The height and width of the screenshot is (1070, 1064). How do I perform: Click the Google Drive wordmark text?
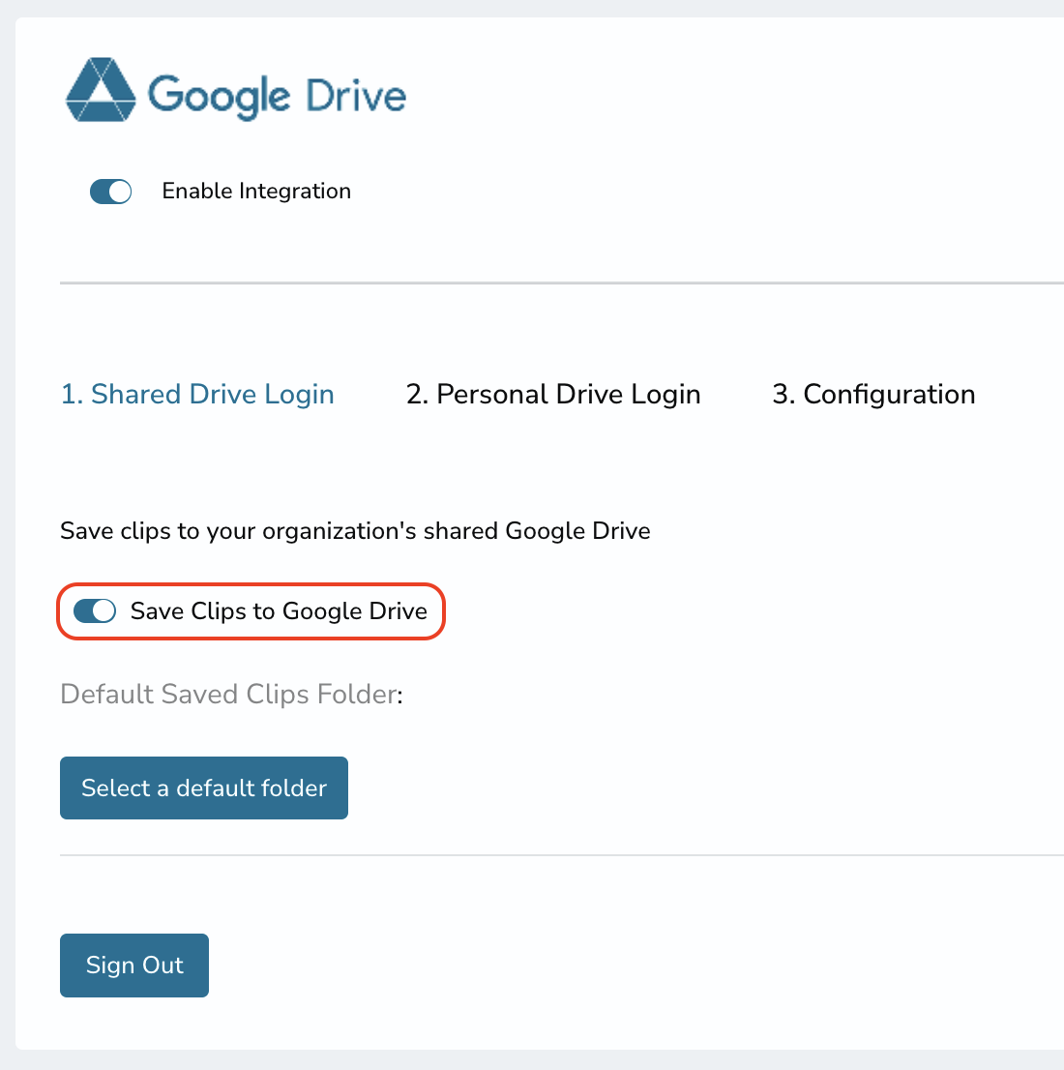click(277, 97)
